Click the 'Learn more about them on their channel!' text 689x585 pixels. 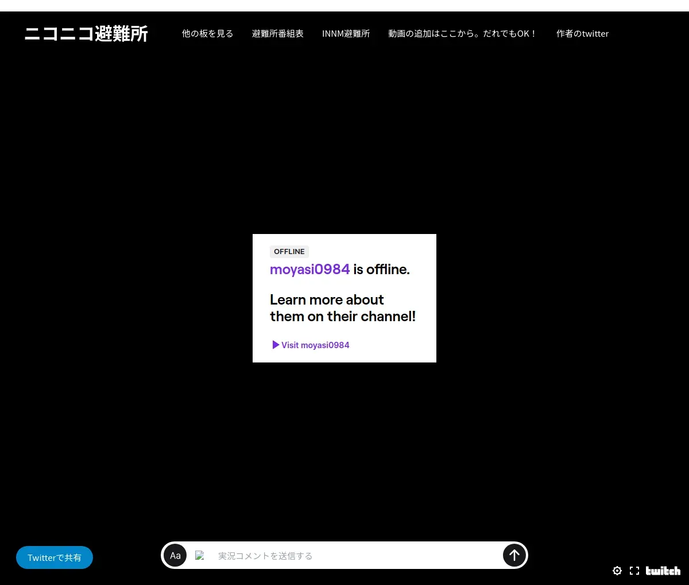tap(343, 308)
